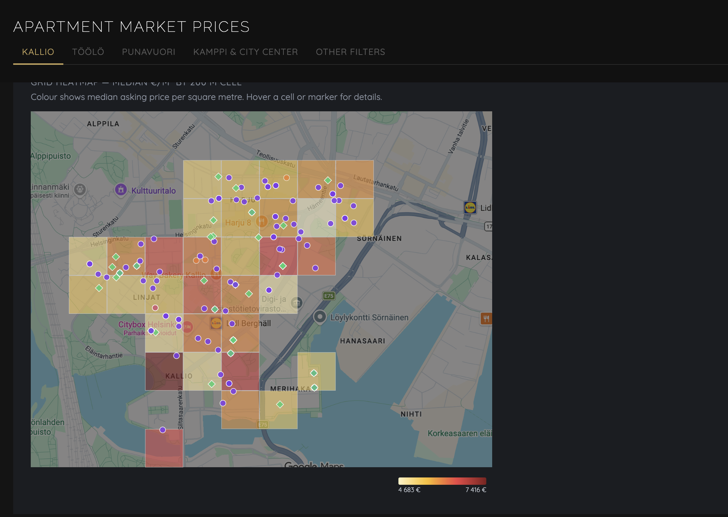The image size is (728, 517).
Task: Select the Kallio tab
Action: 38,52
